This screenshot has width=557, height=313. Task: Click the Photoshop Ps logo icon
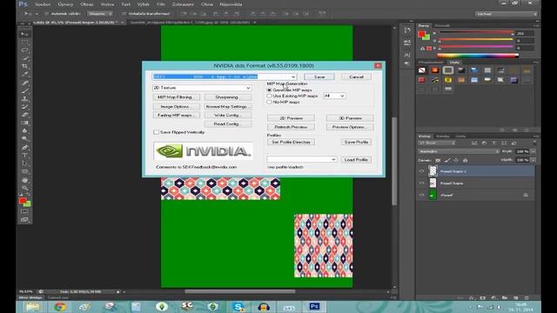pos(23,4)
